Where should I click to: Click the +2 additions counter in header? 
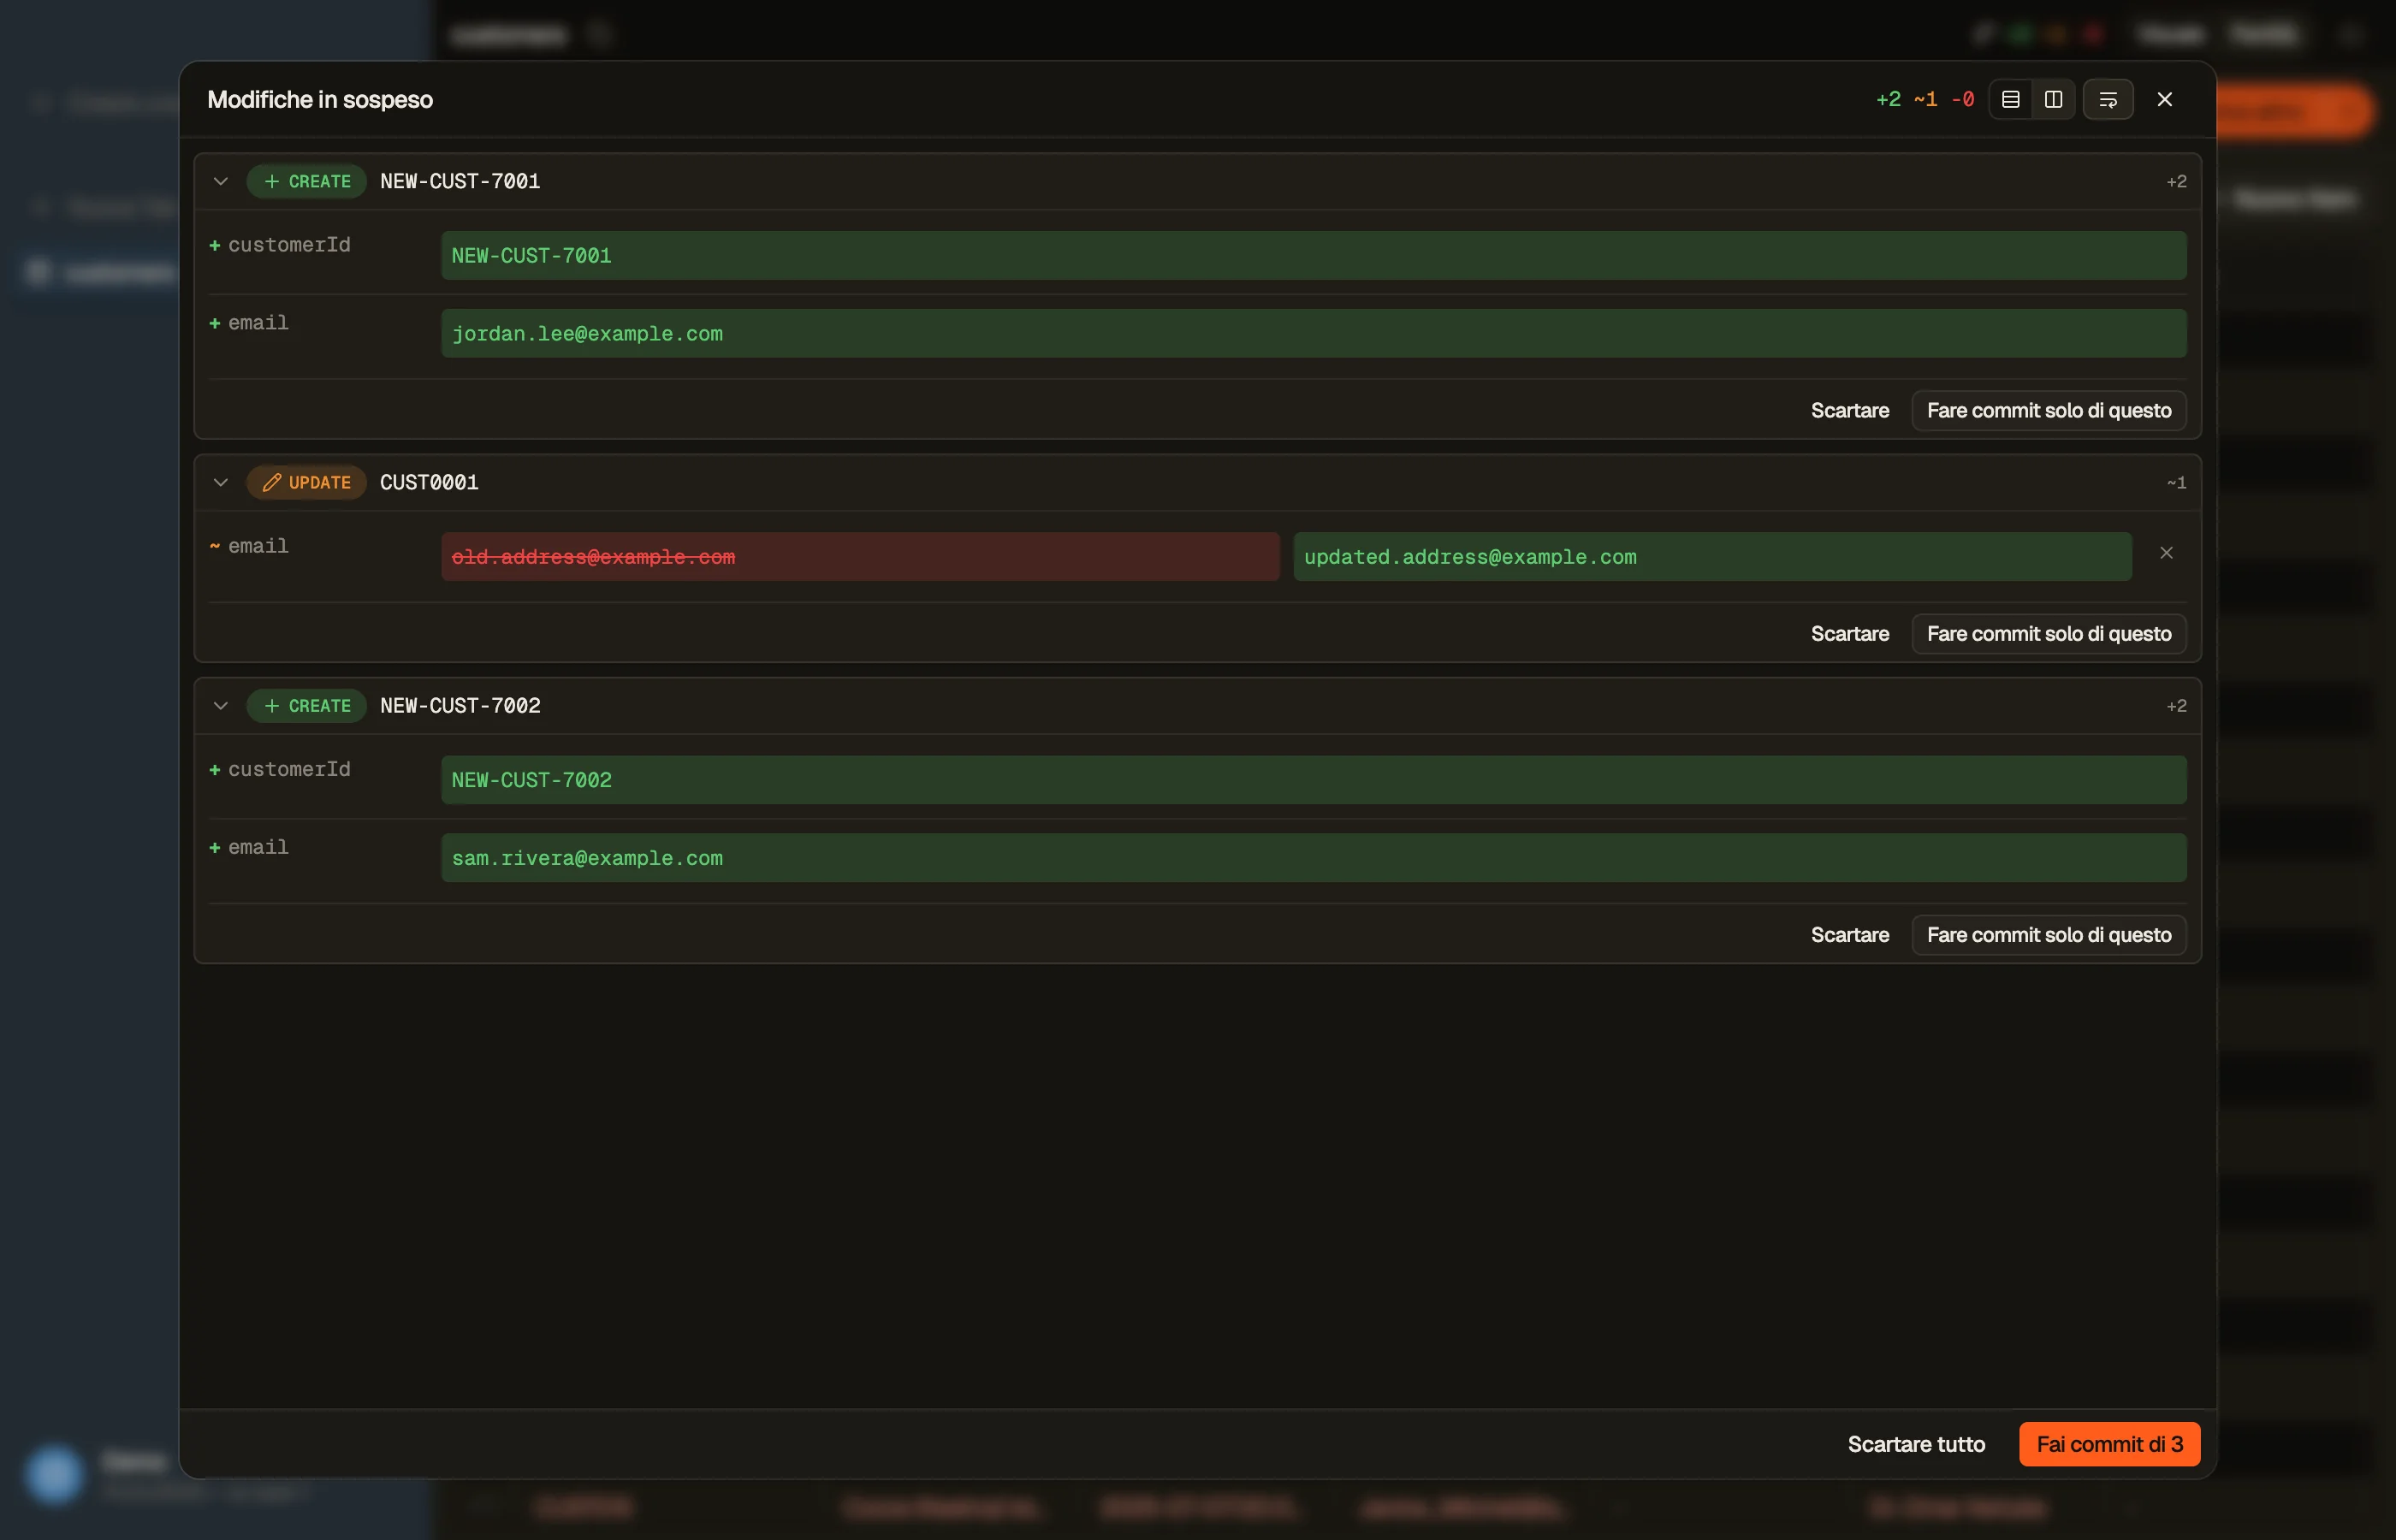pyautogui.click(x=1888, y=99)
